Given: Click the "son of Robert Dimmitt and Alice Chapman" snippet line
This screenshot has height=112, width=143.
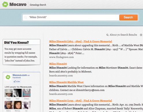Looking at the screenshot, I should [96, 109].
